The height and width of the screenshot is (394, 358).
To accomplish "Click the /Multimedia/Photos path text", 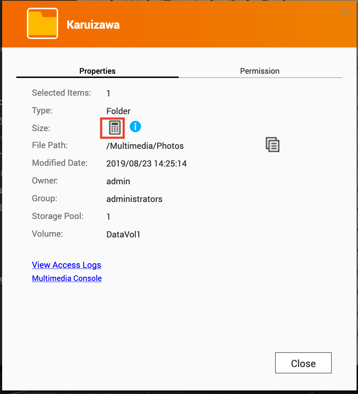I will [x=145, y=146].
